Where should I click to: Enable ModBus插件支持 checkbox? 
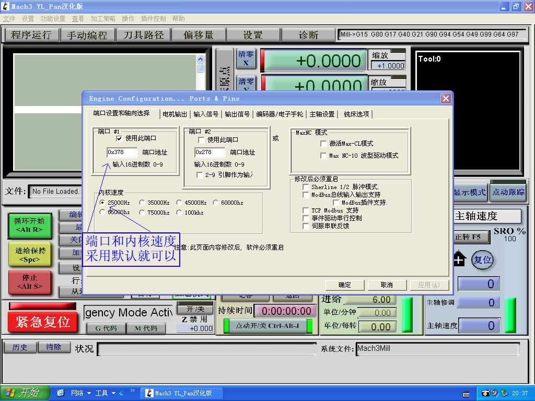coord(336,203)
